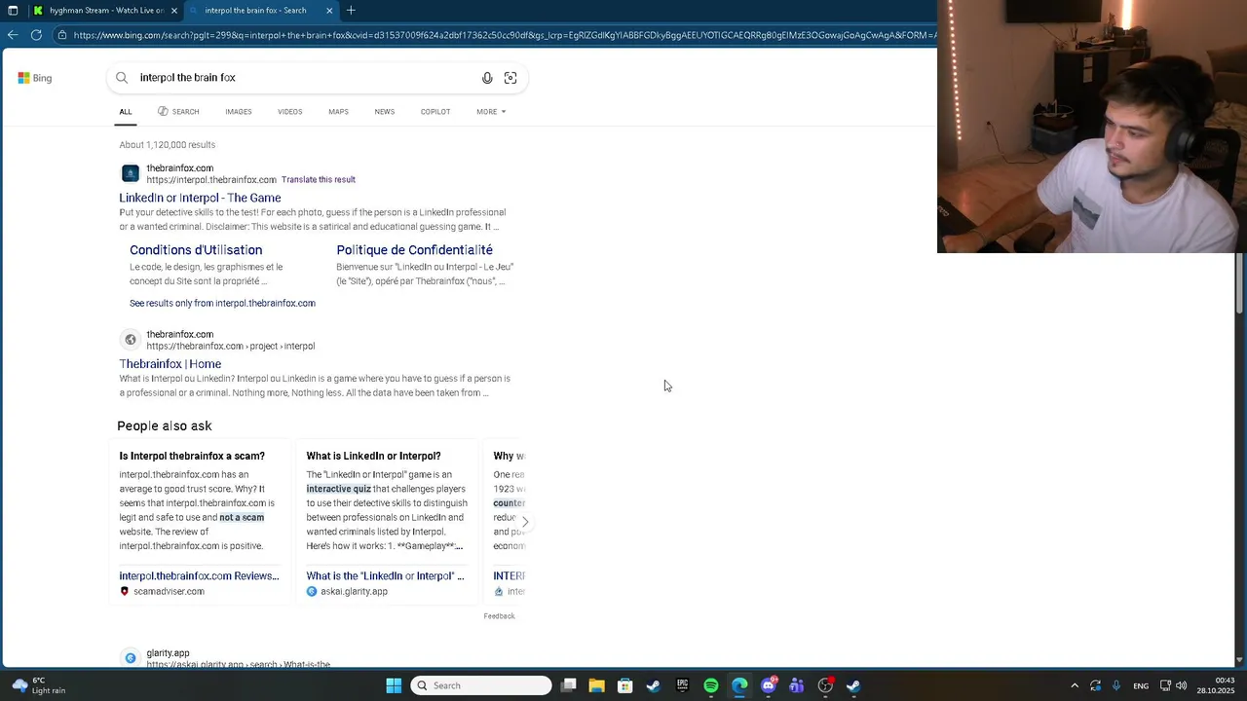Open Microsoft Teams from taskbar
The width and height of the screenshot is (1247, 701).
point(797,685)
